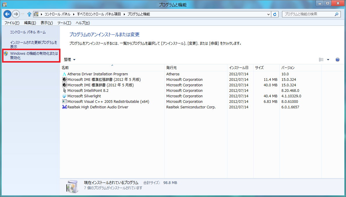Click the blue help question icon
The image size is (346, 197).
(x=337, y=60)
